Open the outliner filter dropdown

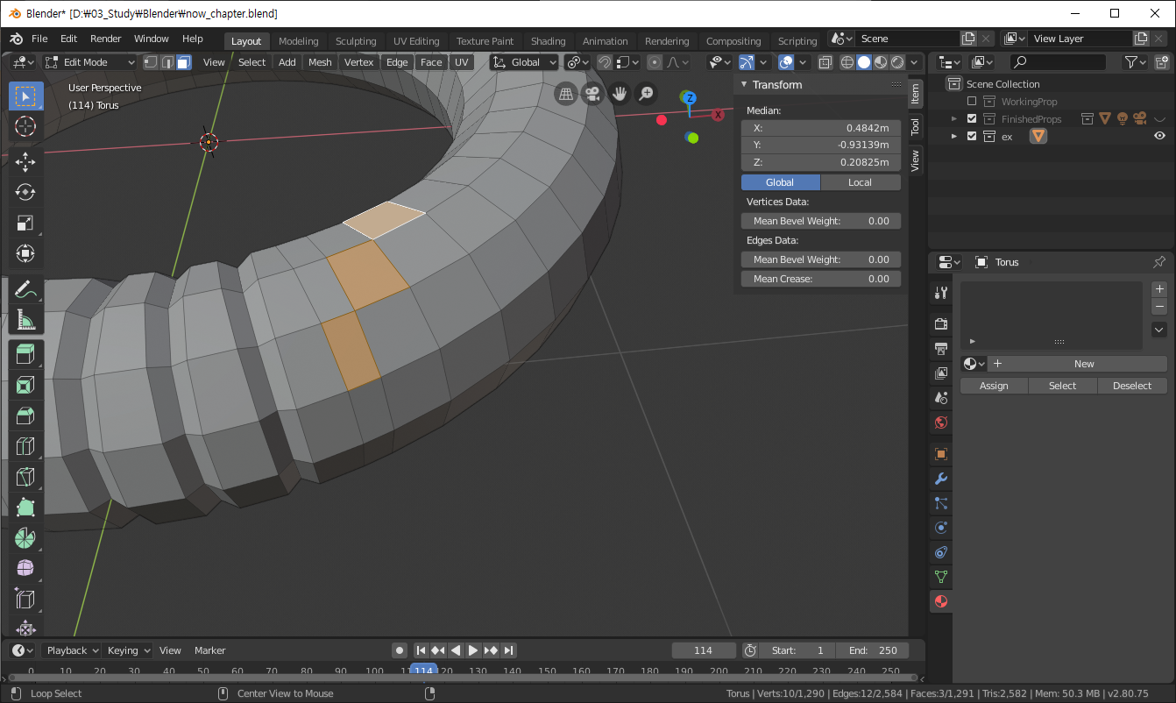(x=1135, y=62)
